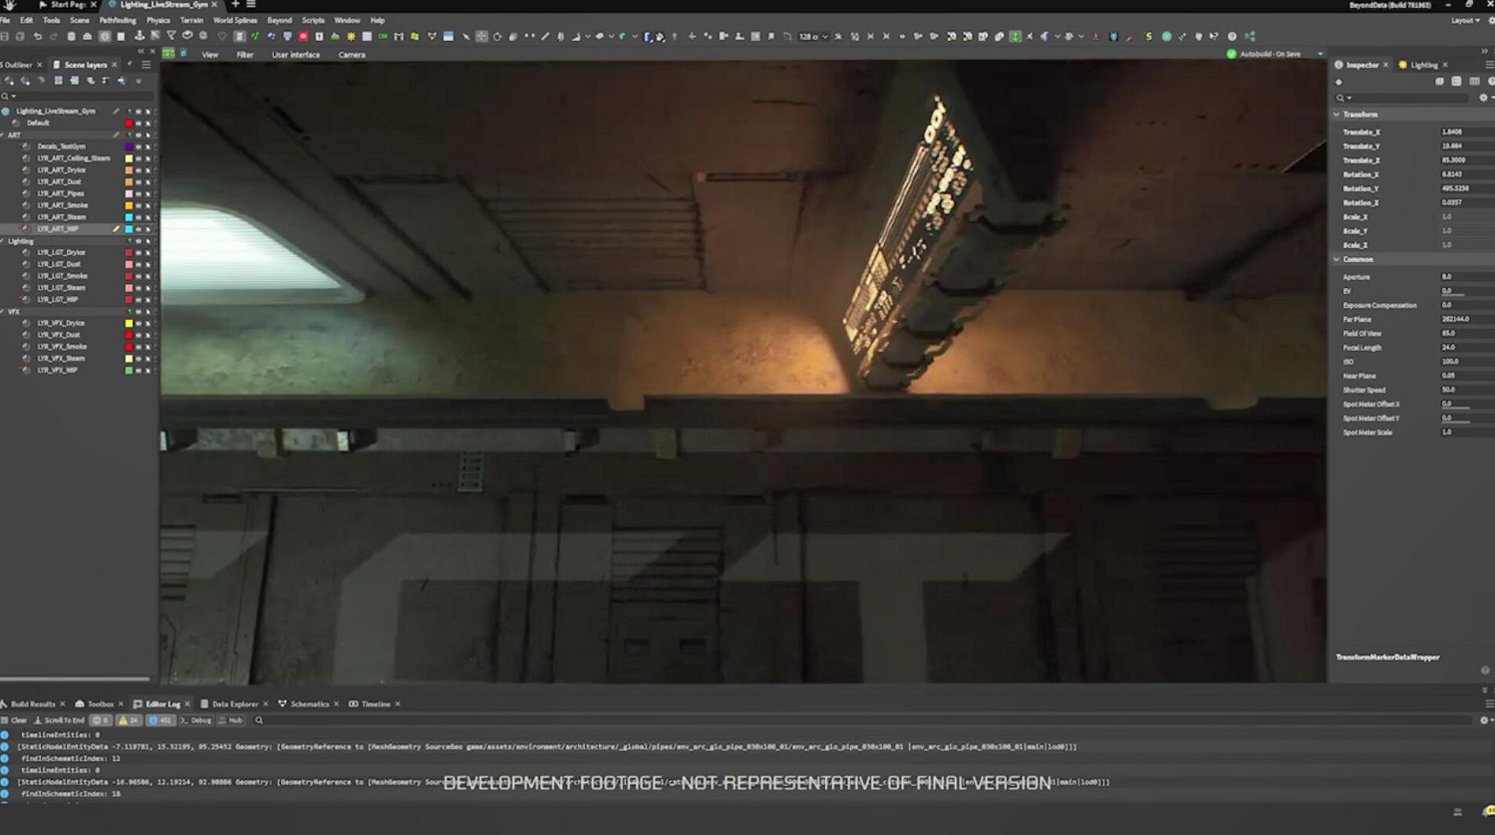
Task: Click the help question mark toolbar icon
Action: click(x=1232, y=37)
